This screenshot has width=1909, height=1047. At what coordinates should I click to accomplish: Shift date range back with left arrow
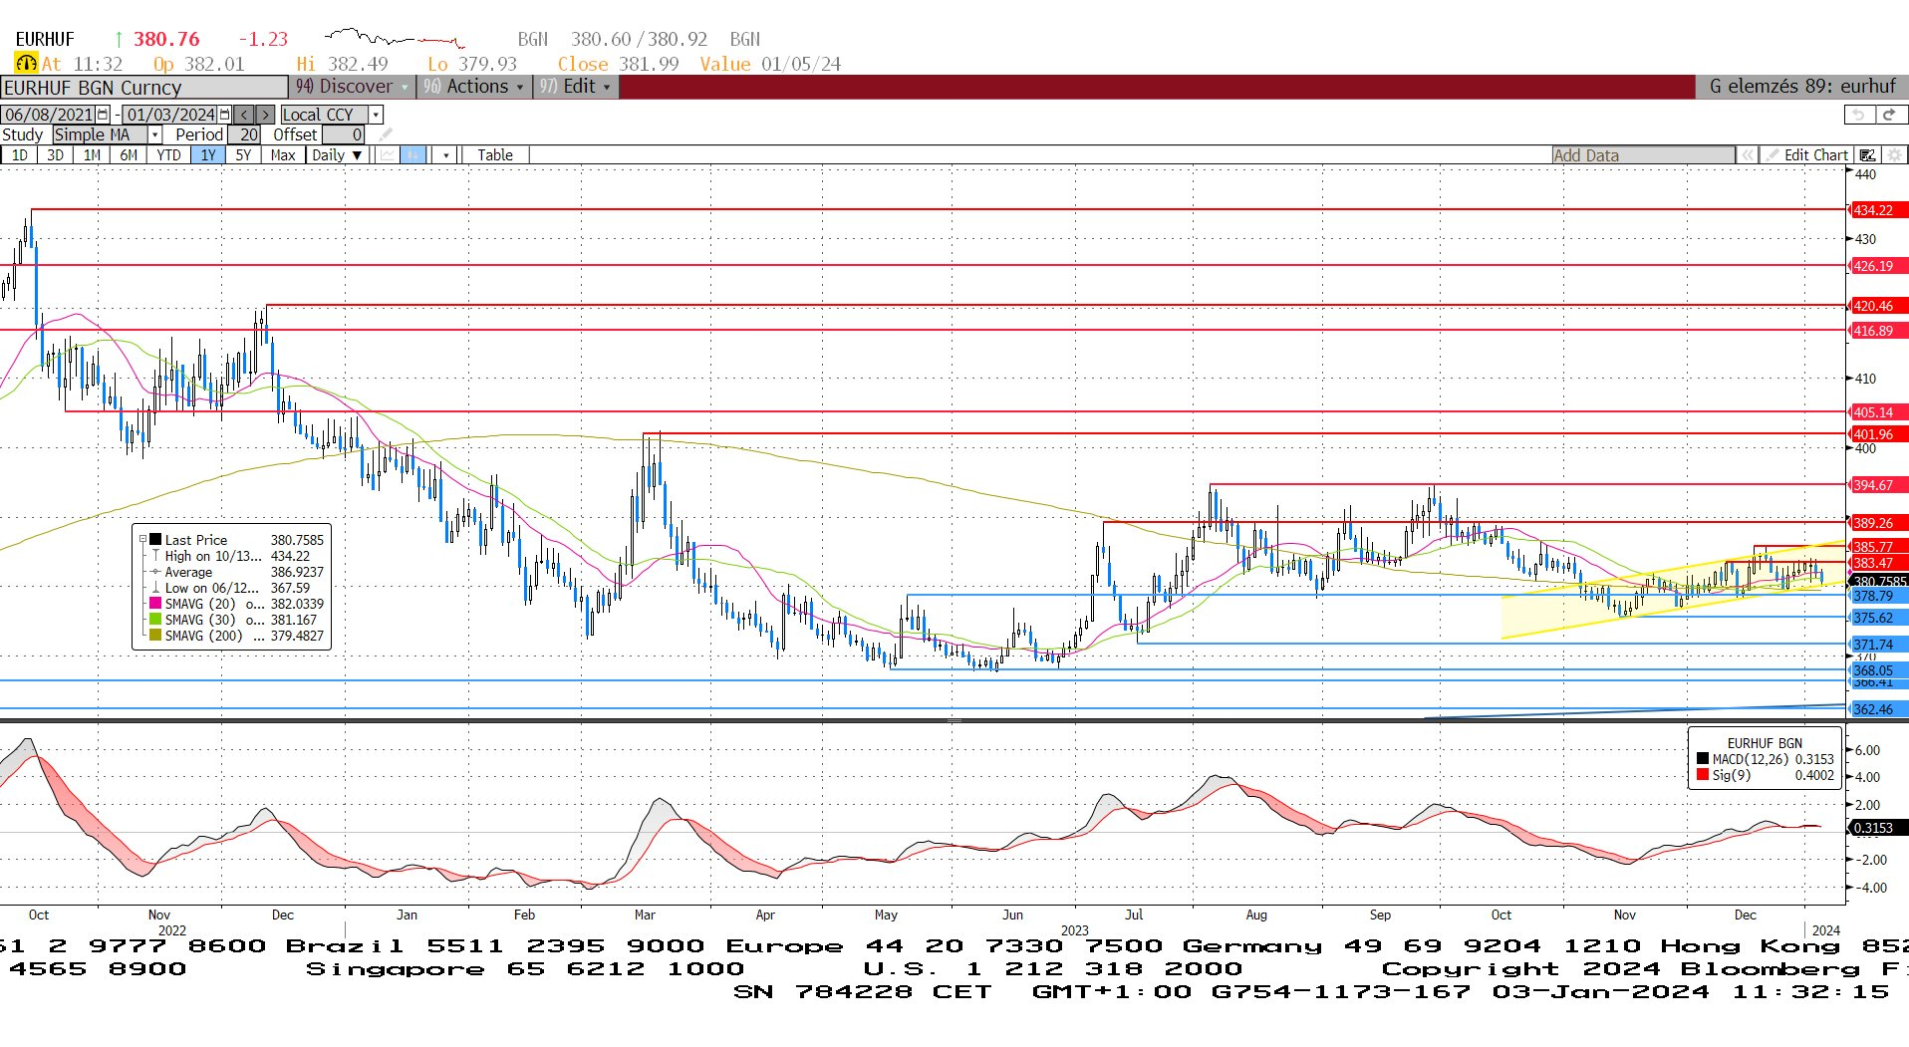[244, 115]
